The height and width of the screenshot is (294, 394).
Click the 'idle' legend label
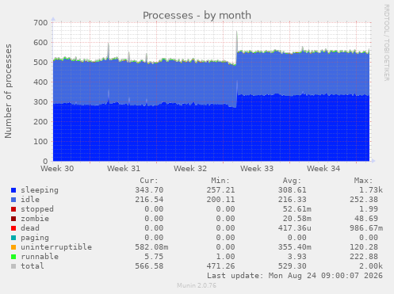[30, 200]
